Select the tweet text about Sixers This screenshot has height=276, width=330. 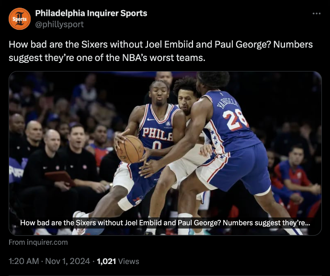pyautogui.click(x=160, y=51)
